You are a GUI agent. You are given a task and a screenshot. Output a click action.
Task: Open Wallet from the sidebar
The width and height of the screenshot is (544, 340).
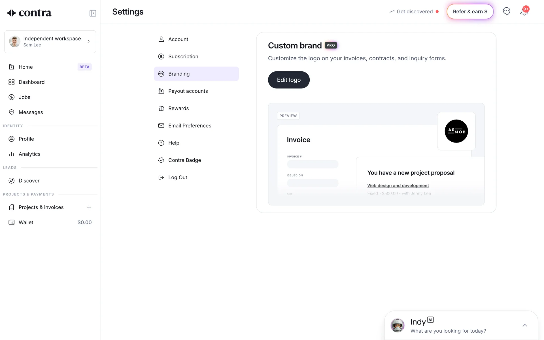click(26, 222)
